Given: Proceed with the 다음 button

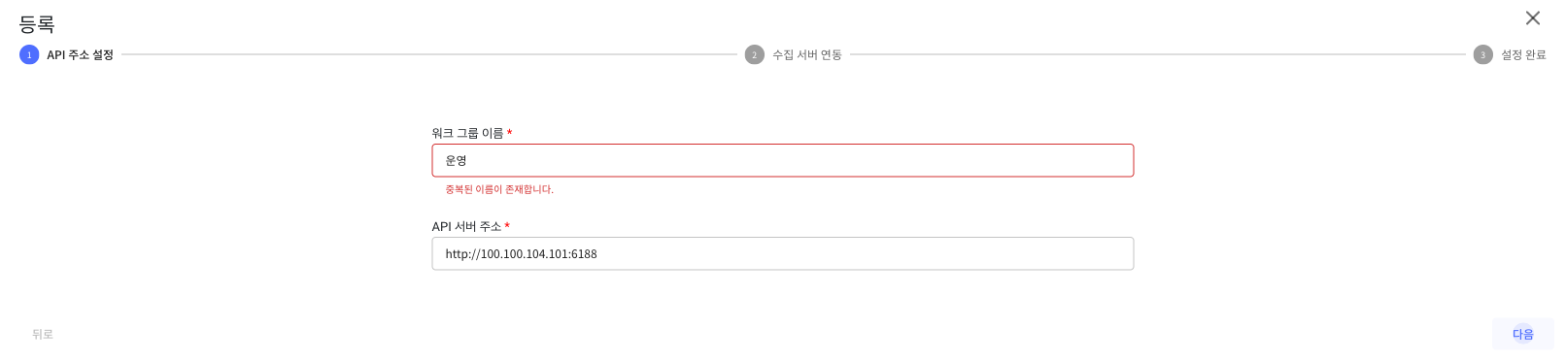Looking at the screenshot, I should point(1522,334).
